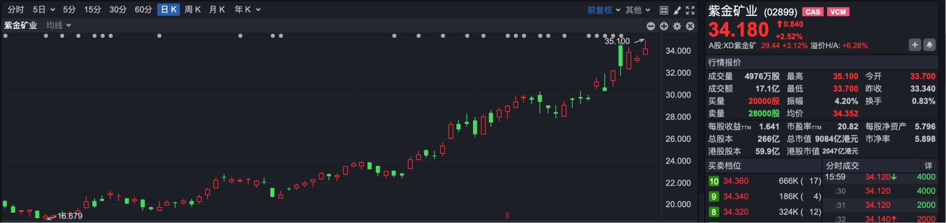Switch to the 分时 intraday tab

pos(16,10)
